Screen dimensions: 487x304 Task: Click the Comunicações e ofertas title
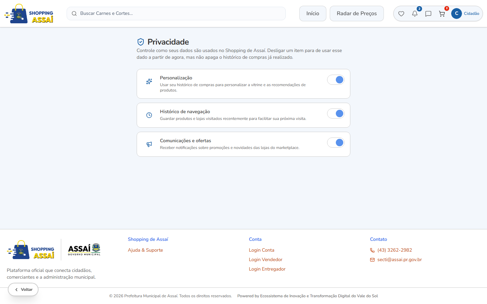[x=185, y=141]
